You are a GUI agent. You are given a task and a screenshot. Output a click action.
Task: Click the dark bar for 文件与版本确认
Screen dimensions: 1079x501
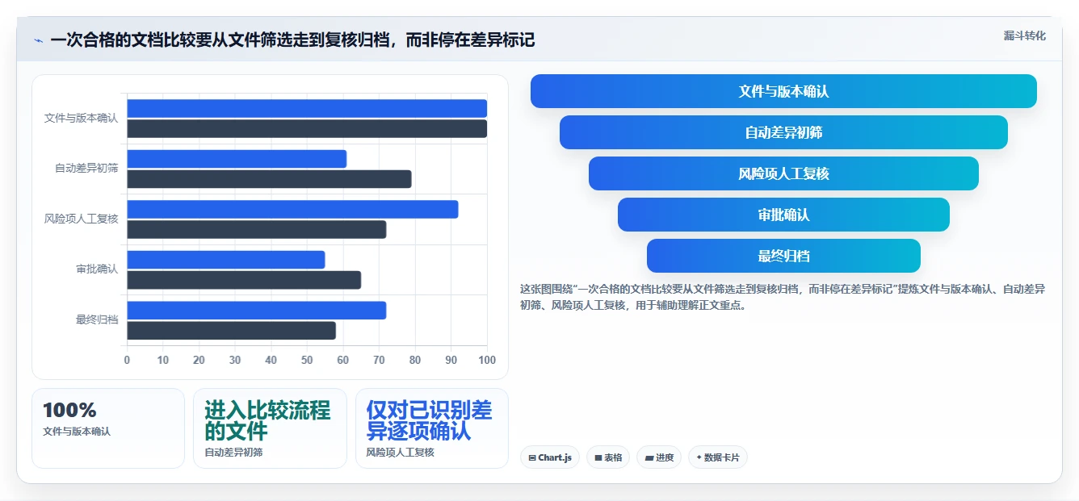click(307, 128)
